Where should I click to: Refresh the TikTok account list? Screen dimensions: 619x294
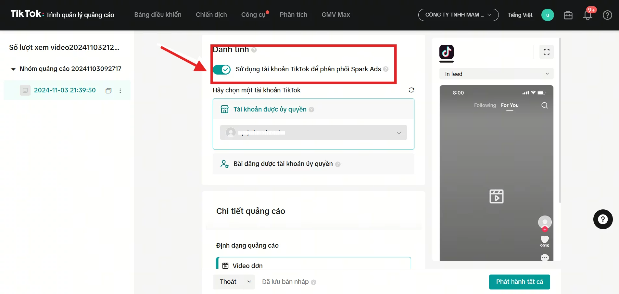(411, 90)
